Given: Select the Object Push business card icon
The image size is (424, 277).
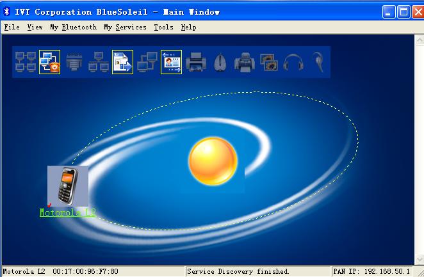Looking at the screenshot, I should point(171,62).
